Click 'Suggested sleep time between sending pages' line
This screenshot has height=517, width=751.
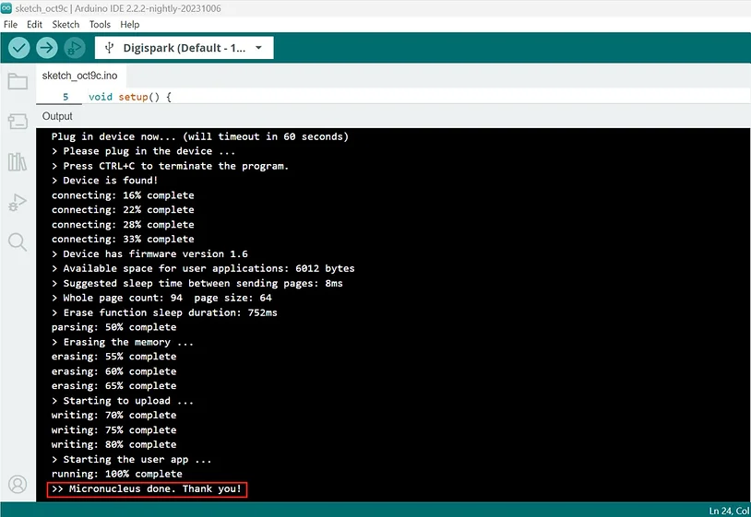(x=197, y=283)
